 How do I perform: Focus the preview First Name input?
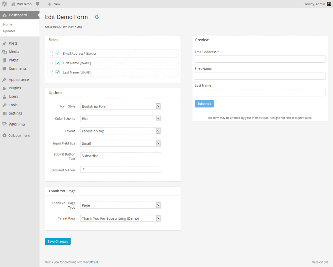point(260,76)
